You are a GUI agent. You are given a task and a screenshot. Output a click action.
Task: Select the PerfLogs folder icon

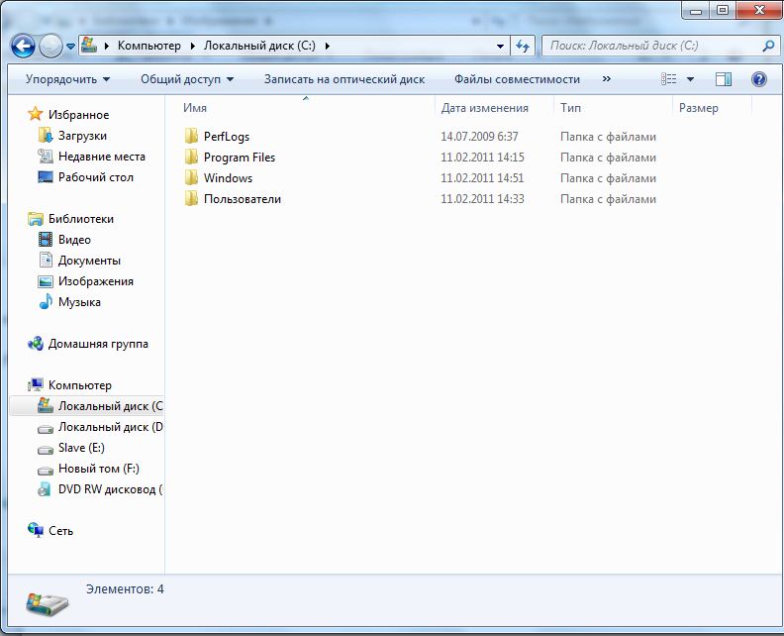(x=191, y=136)
